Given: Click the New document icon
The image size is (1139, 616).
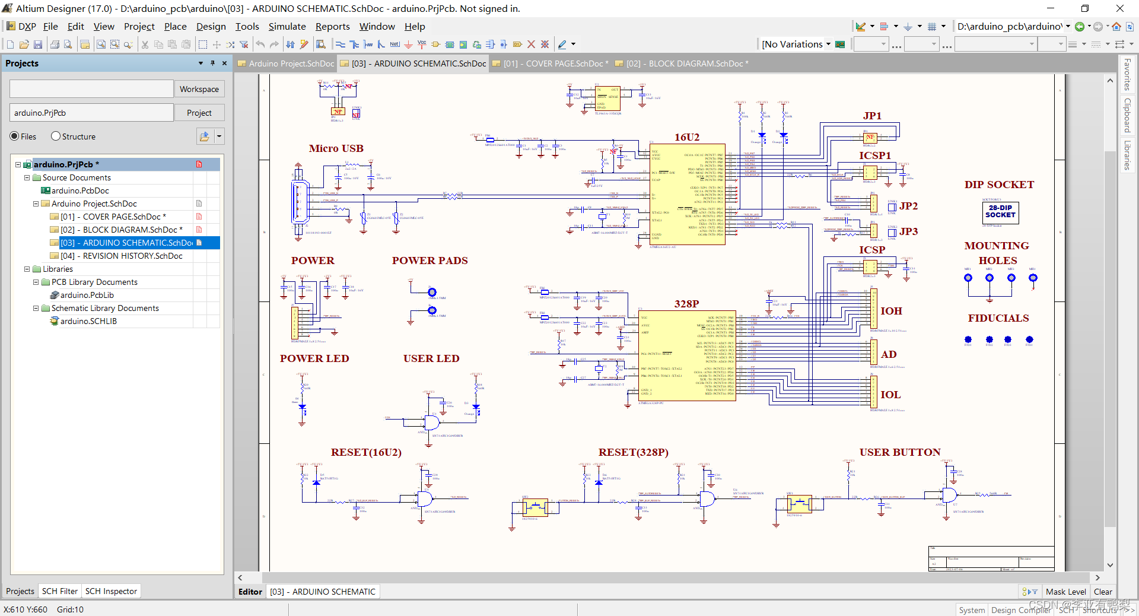Looking at the screenshot, I should tap(10, 45).
